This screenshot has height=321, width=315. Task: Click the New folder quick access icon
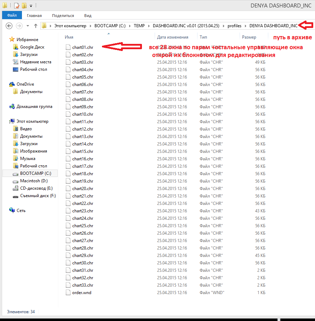pos(24,6)
